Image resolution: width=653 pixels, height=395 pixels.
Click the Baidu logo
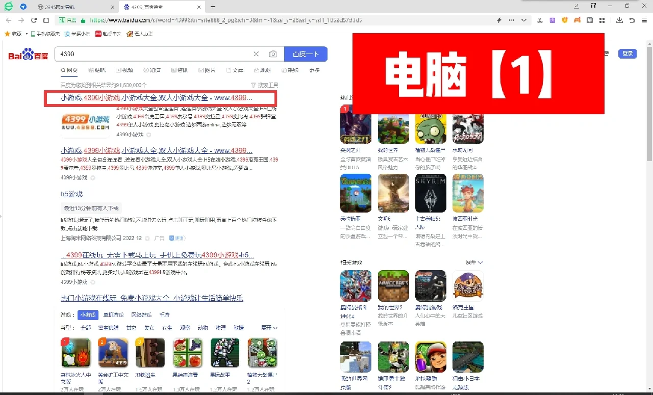(28, 55)
